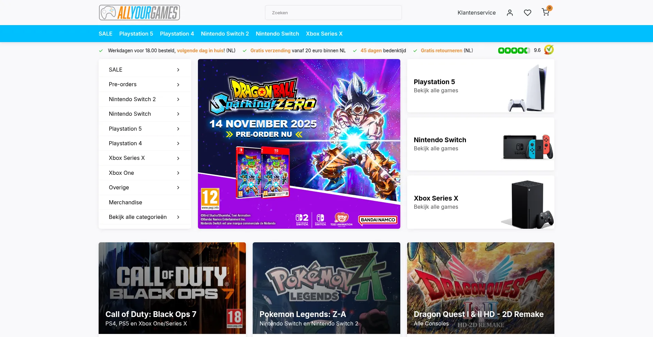Open Playstation 4 in the blue navigation bar
The width and height of the screenshot is (653, 337).
pos(177,34)
